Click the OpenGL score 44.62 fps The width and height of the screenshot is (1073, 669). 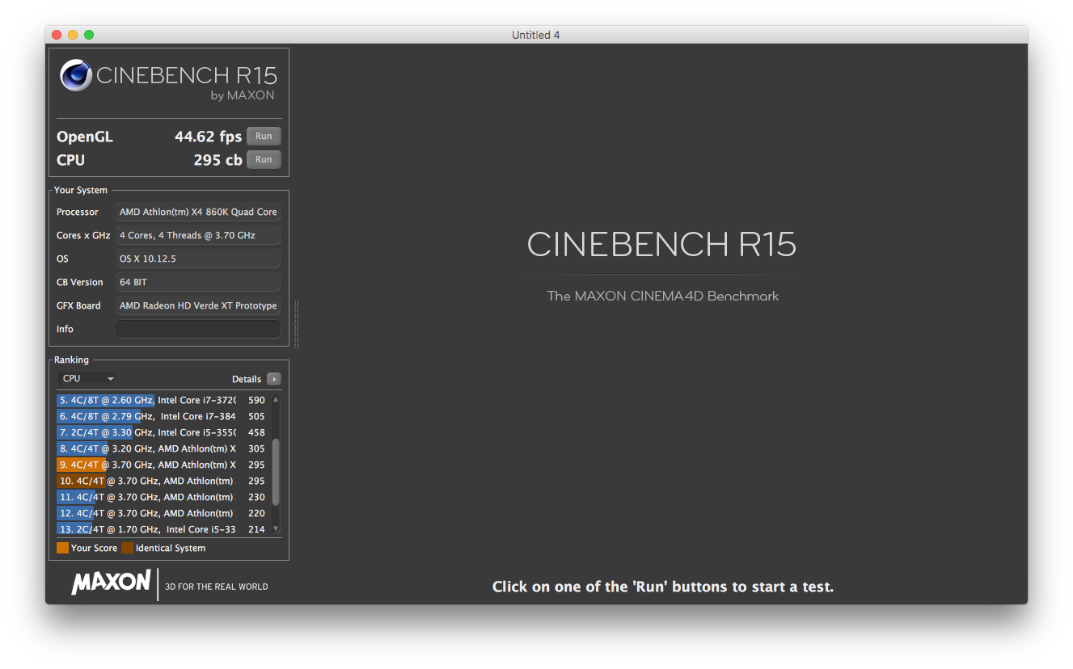[209, 137]
